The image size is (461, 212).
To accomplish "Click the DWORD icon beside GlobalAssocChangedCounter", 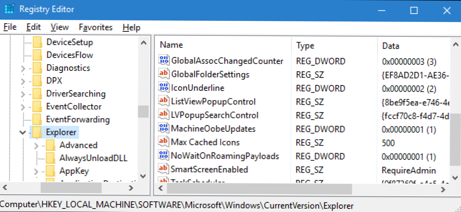I will 164,61.
